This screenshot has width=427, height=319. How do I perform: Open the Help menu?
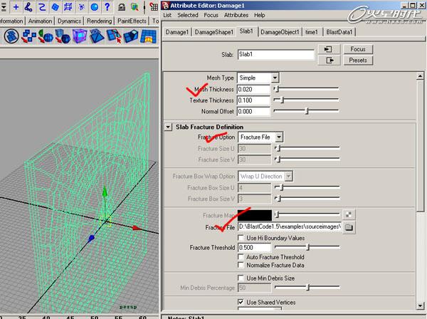pos(260,15)
